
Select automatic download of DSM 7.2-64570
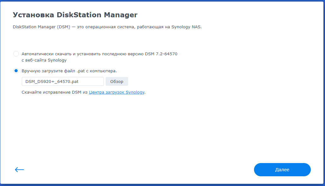pos(16,54)
